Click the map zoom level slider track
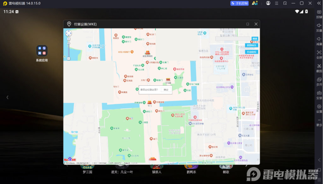This screenshot has height=184, width=323. (x=68, y=49)
